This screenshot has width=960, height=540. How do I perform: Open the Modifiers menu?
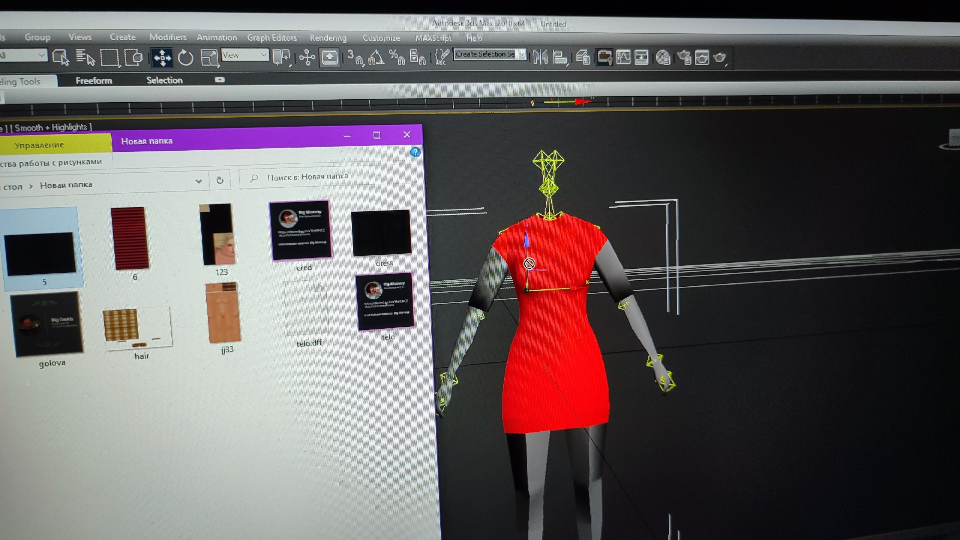click(x=168, y=37)
